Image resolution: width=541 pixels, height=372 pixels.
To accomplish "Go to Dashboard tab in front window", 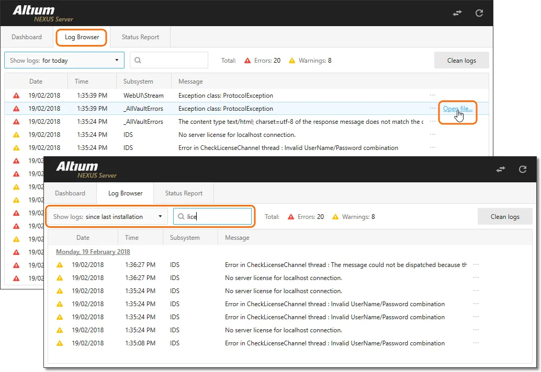I will (x=70, y=193).
